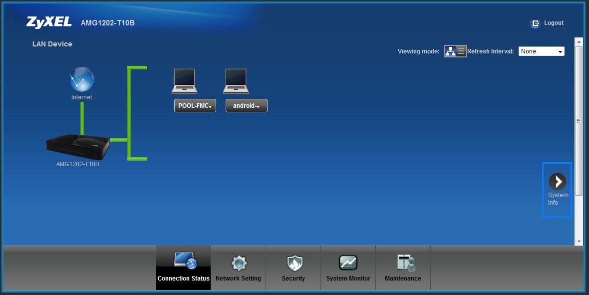Click the AMG1202-T10B label under router

click(78, 164)
